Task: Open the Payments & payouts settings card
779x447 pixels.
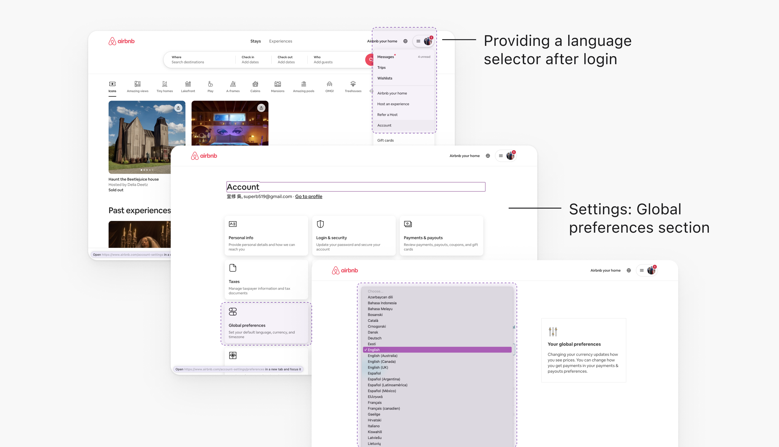Action: click(441, 236)
